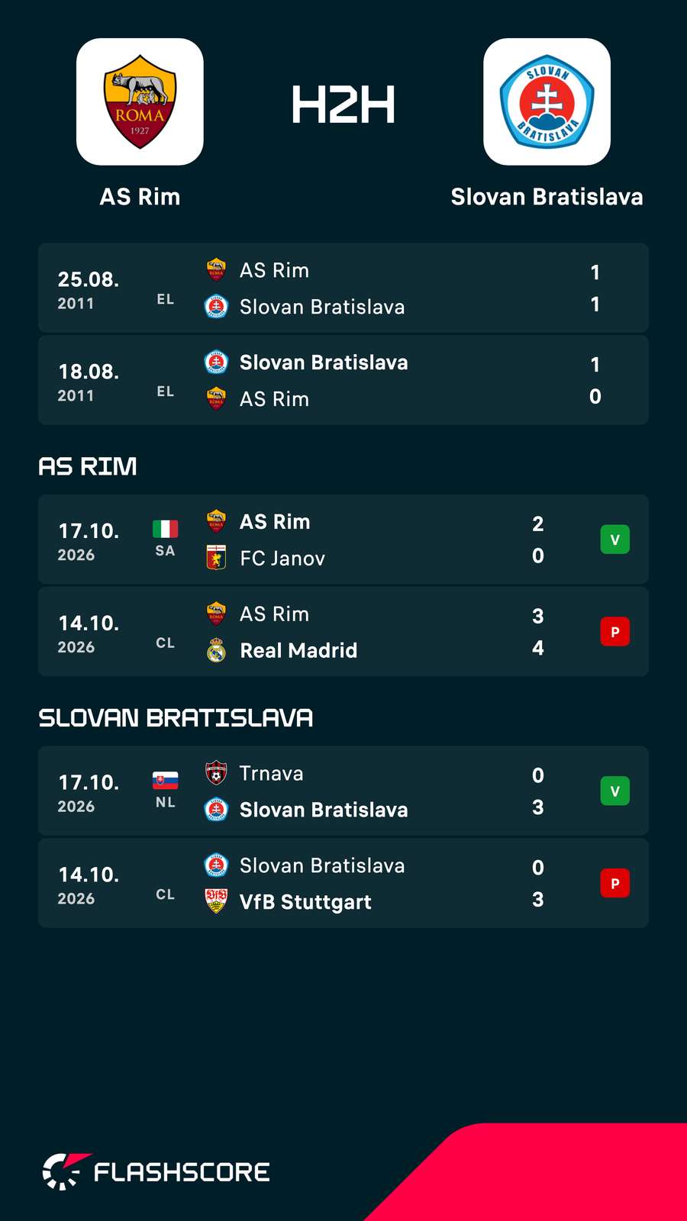Click the large Slovan Bratislava crest logo

coord(547,101)
